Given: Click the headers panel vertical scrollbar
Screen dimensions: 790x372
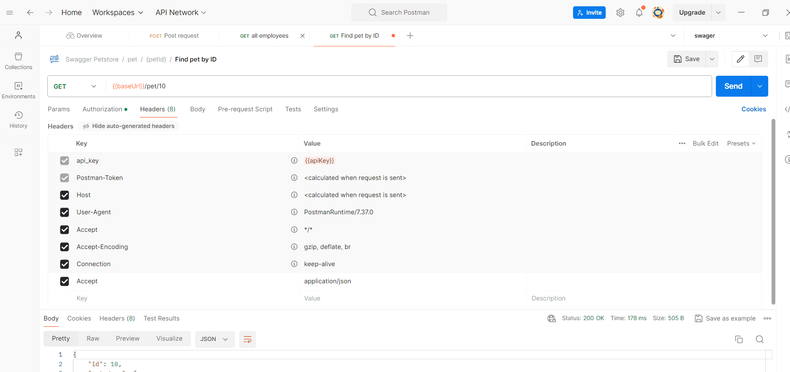Looking at the screenshot, I should (x=773, y=211).
